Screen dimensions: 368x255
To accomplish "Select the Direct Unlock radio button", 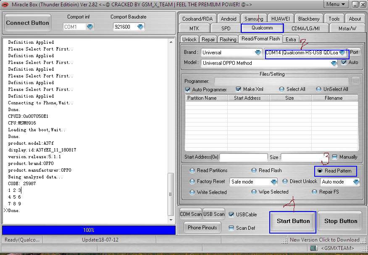I will [285, 181].
